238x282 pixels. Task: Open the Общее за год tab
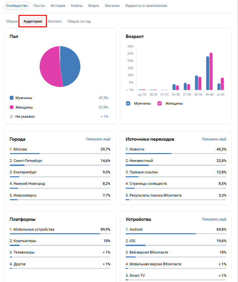79,21
